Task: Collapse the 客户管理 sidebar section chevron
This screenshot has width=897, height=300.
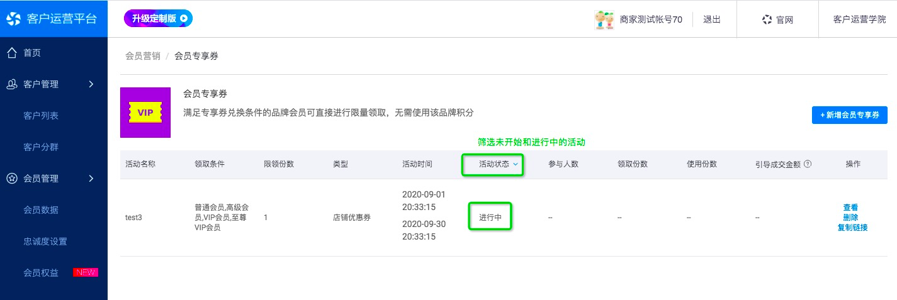Action: (x=91, y=84)
